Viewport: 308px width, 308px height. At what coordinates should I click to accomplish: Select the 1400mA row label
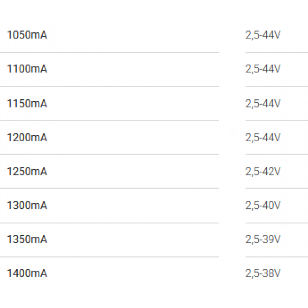coord(27,273)
